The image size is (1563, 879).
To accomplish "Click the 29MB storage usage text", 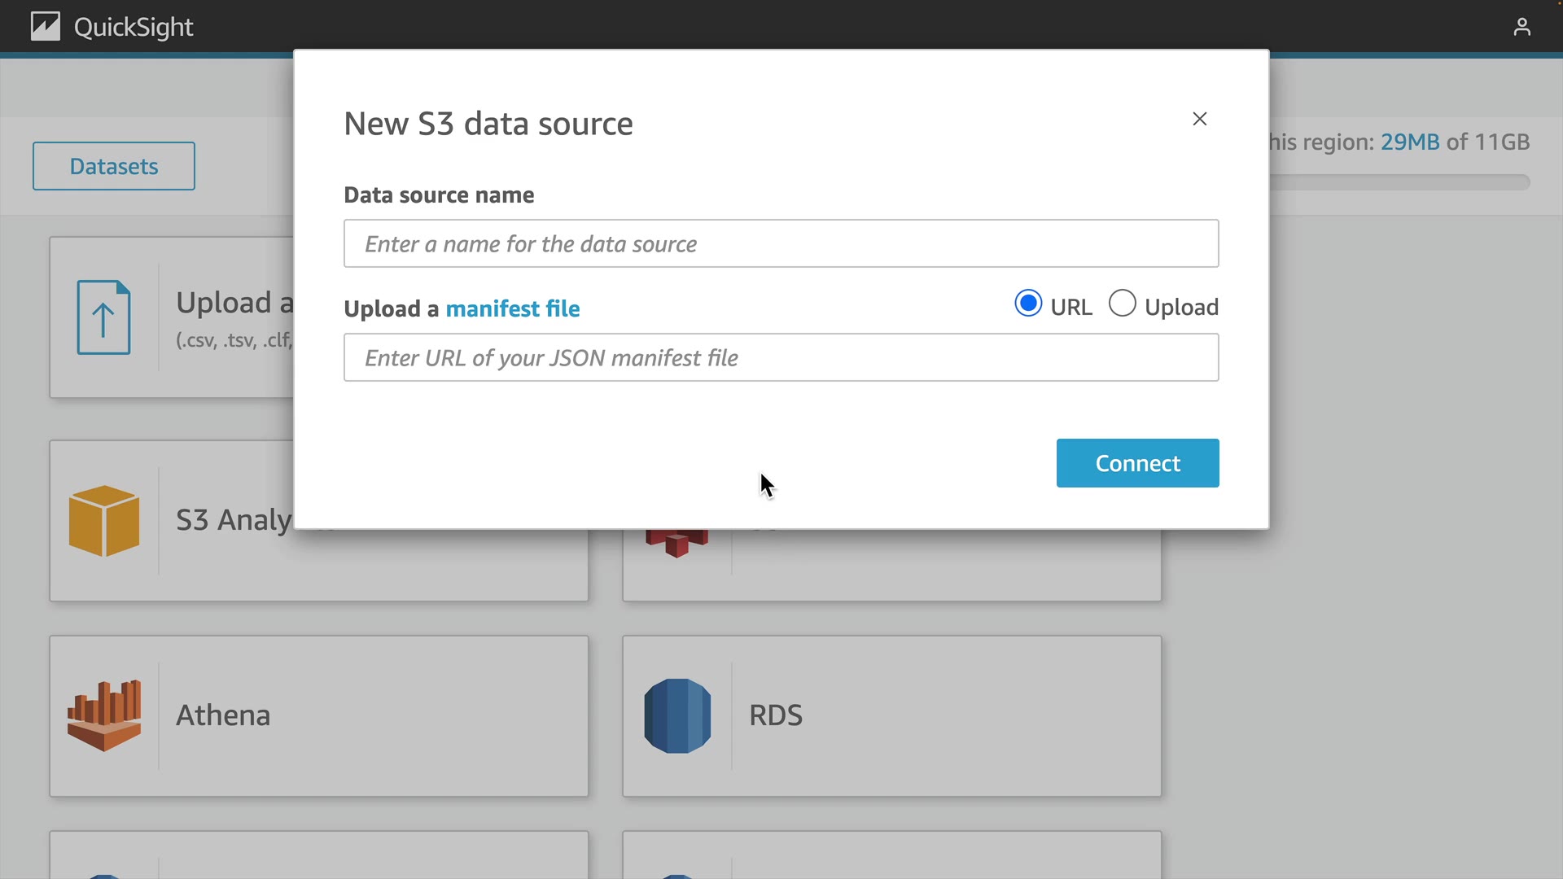I will click(1409, 142).
